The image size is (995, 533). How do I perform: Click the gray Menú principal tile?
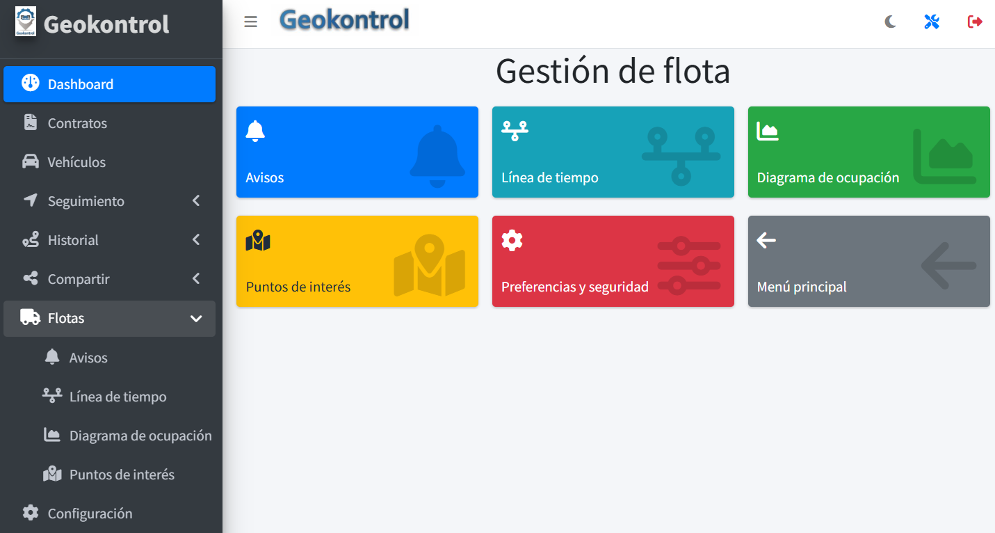868,261
